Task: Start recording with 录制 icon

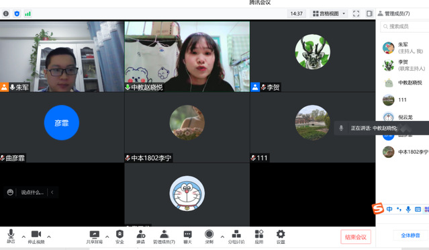Action: (209, 237)
